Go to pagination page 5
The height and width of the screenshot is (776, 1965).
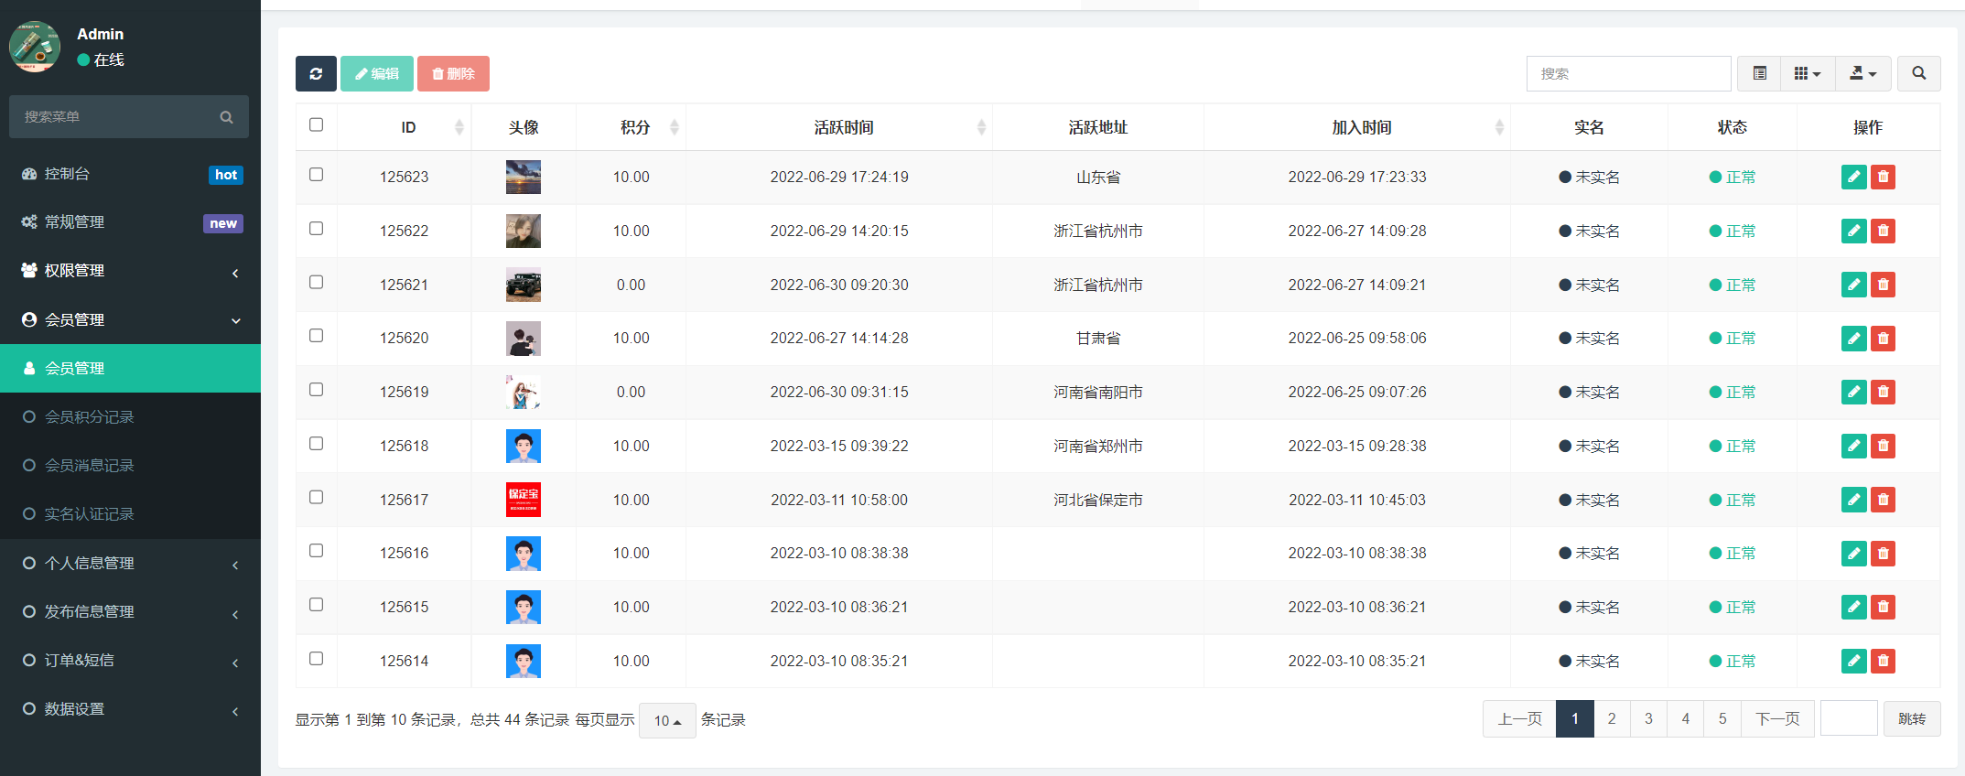click(1722, 718)
